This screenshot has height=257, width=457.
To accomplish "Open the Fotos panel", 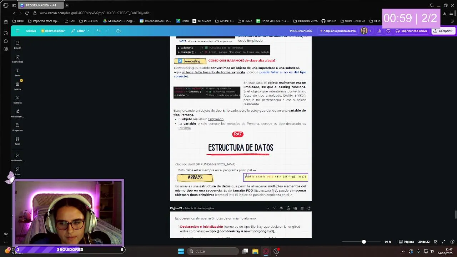I will 17,171.
